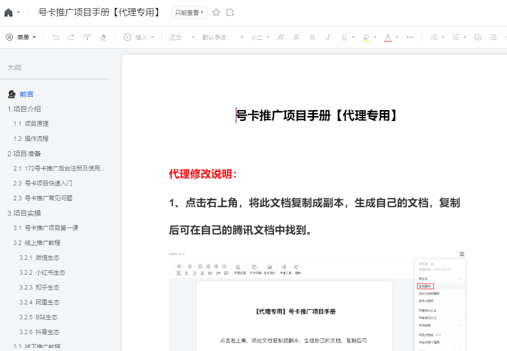
Task: Create a new document via the page icon
Action: coord(230,12)
